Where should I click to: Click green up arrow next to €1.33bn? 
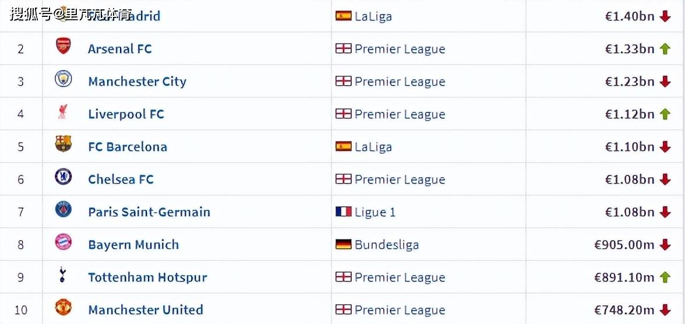665,49
